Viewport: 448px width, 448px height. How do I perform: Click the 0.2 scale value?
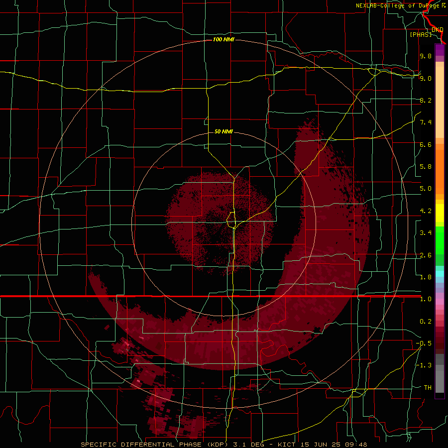(426, 322)
